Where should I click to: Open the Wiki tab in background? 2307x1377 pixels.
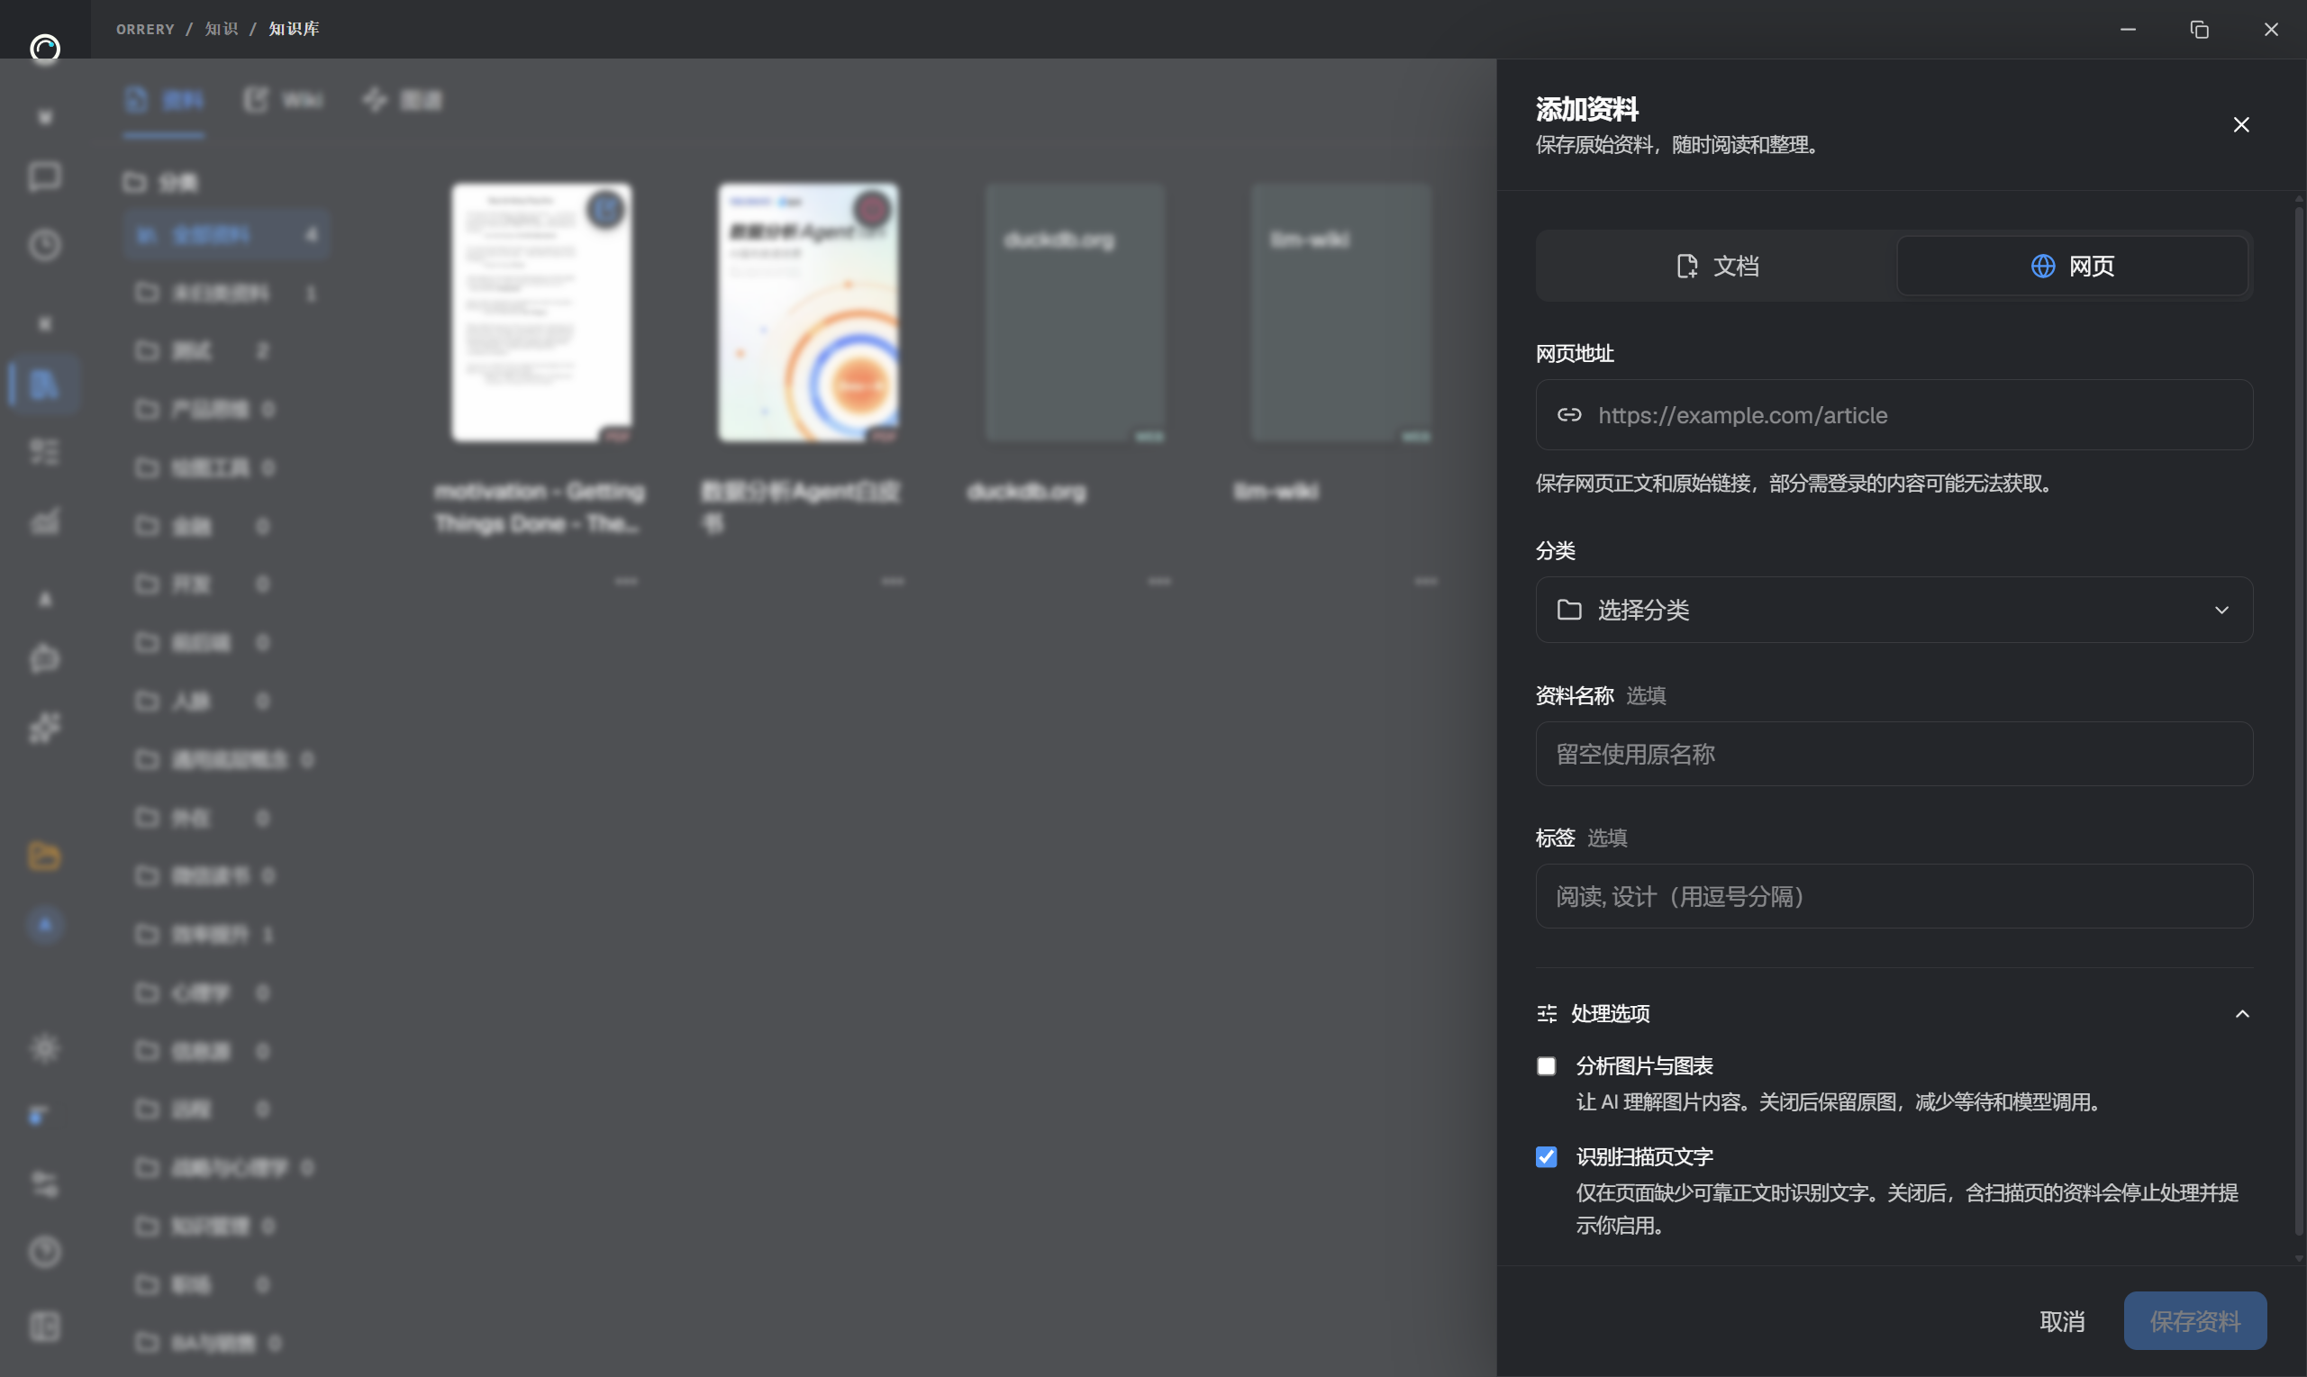pyautogui.click(x=284, y=100)
